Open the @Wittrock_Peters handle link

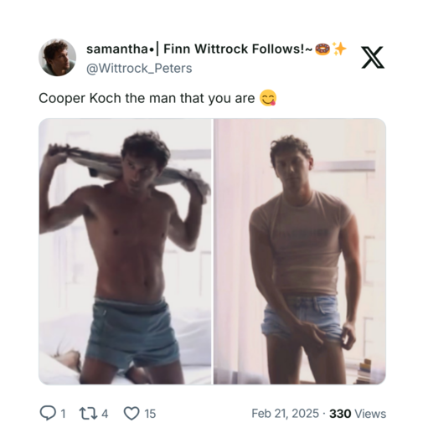pyautogui.click(x=139, y=69)
